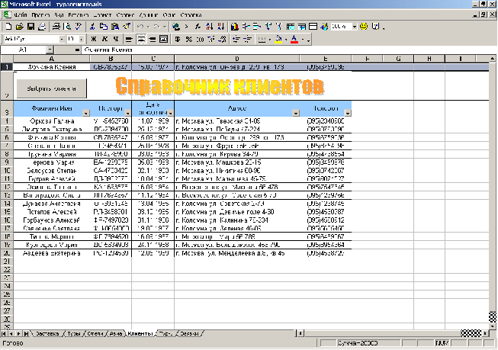Open a file using the folder icon
The width and height of the screenshot is (498, 350).
[x=20, y=27]
